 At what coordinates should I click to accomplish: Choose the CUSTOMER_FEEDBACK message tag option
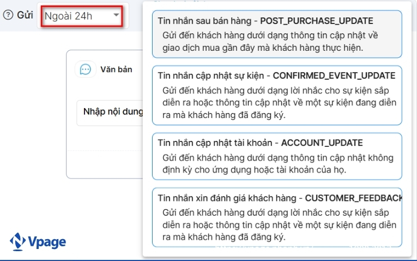coord(277,217)
